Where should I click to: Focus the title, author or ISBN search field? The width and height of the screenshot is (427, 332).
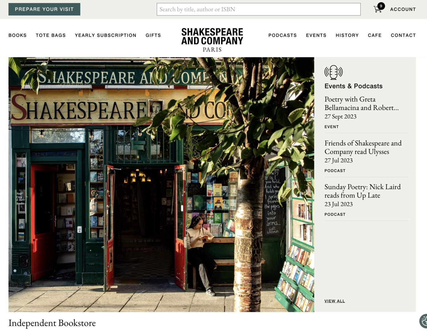click(258, 9)
